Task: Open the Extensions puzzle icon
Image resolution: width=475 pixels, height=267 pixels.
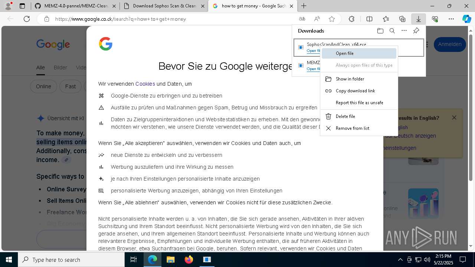Action: pos(351,19)
